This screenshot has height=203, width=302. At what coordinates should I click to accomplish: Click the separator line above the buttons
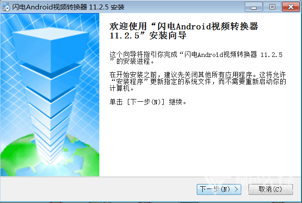tap(151, 177)
